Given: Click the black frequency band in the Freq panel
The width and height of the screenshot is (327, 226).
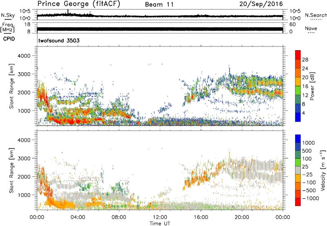Looking at the screenshot, I should (160, 29).
